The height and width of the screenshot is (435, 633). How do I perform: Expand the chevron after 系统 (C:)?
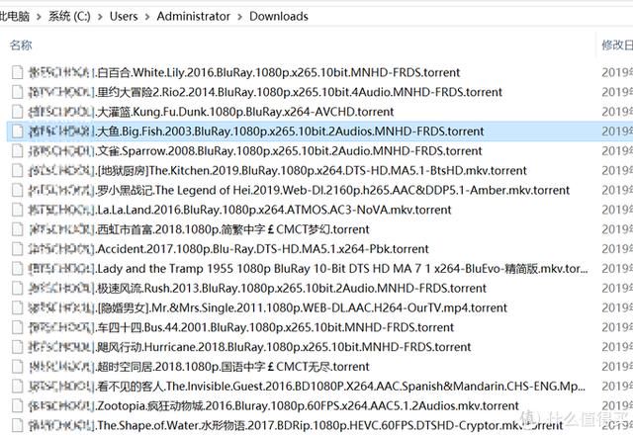click(x=100, y=17)
